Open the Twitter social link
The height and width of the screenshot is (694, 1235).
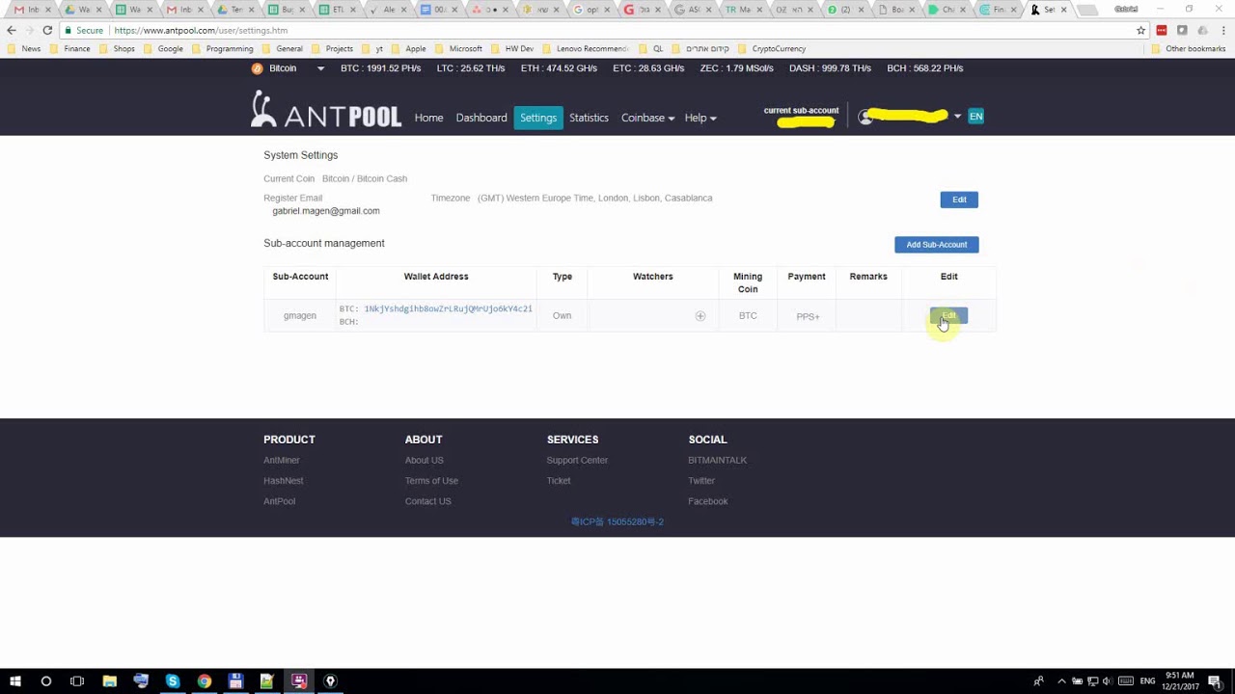point(701,481)
